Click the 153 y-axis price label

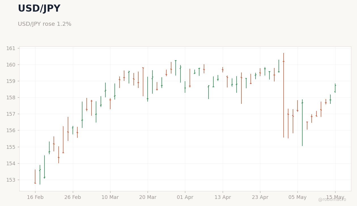click(11, 180)
